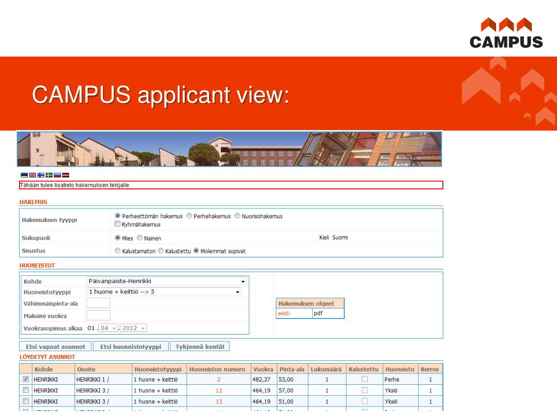Viewport: 557px width, 418px height.
Task: Sort by the Huoneistotyyppi column header
Action: click(158, 370)
